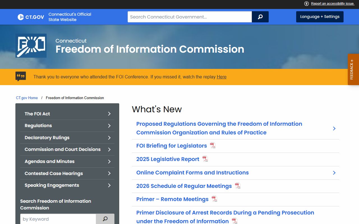The image size is (359, 224).
Task: Open Primer Disclosure of Arrest Records link
Action: coord(225,217)
